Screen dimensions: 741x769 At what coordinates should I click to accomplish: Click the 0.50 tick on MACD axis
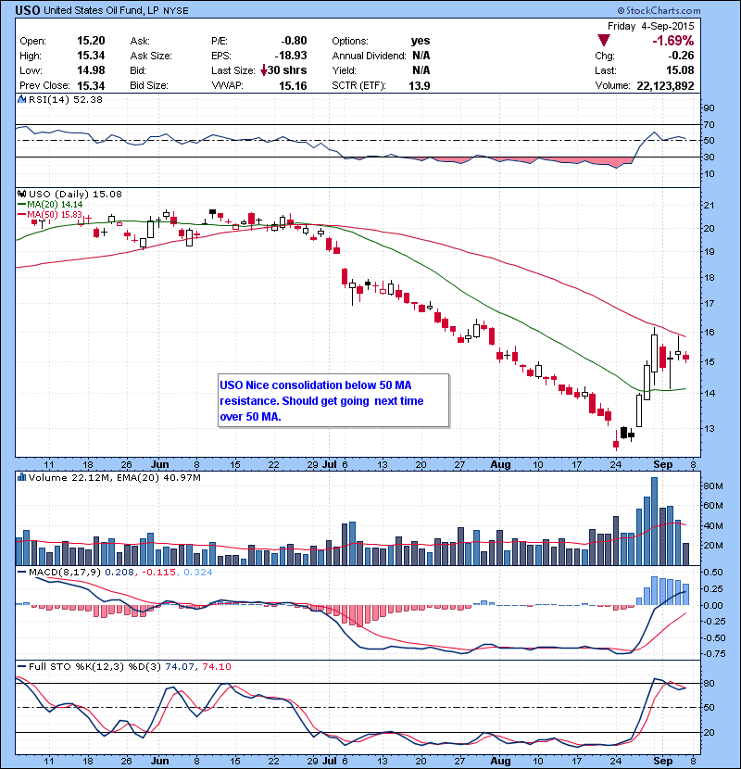712,573
